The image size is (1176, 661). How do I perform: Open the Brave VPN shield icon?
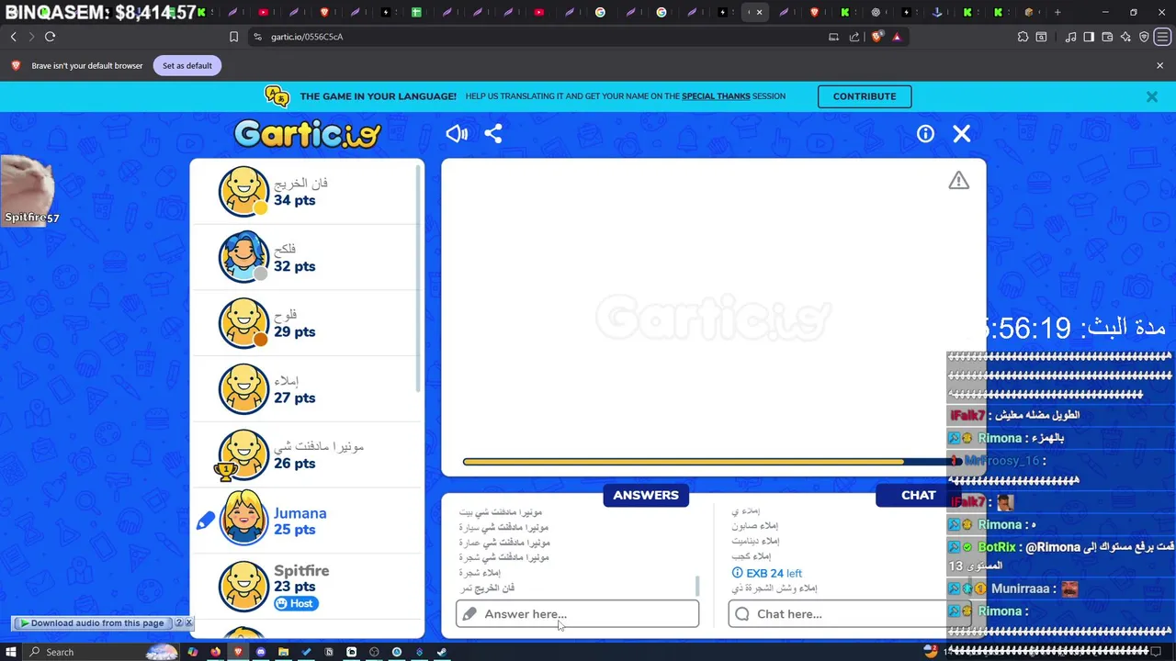coord(1144,37)
